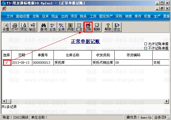This screenshot has width=171, height=120.
Task: Refresh list using 刷新 icon
Action: (97, 27)
